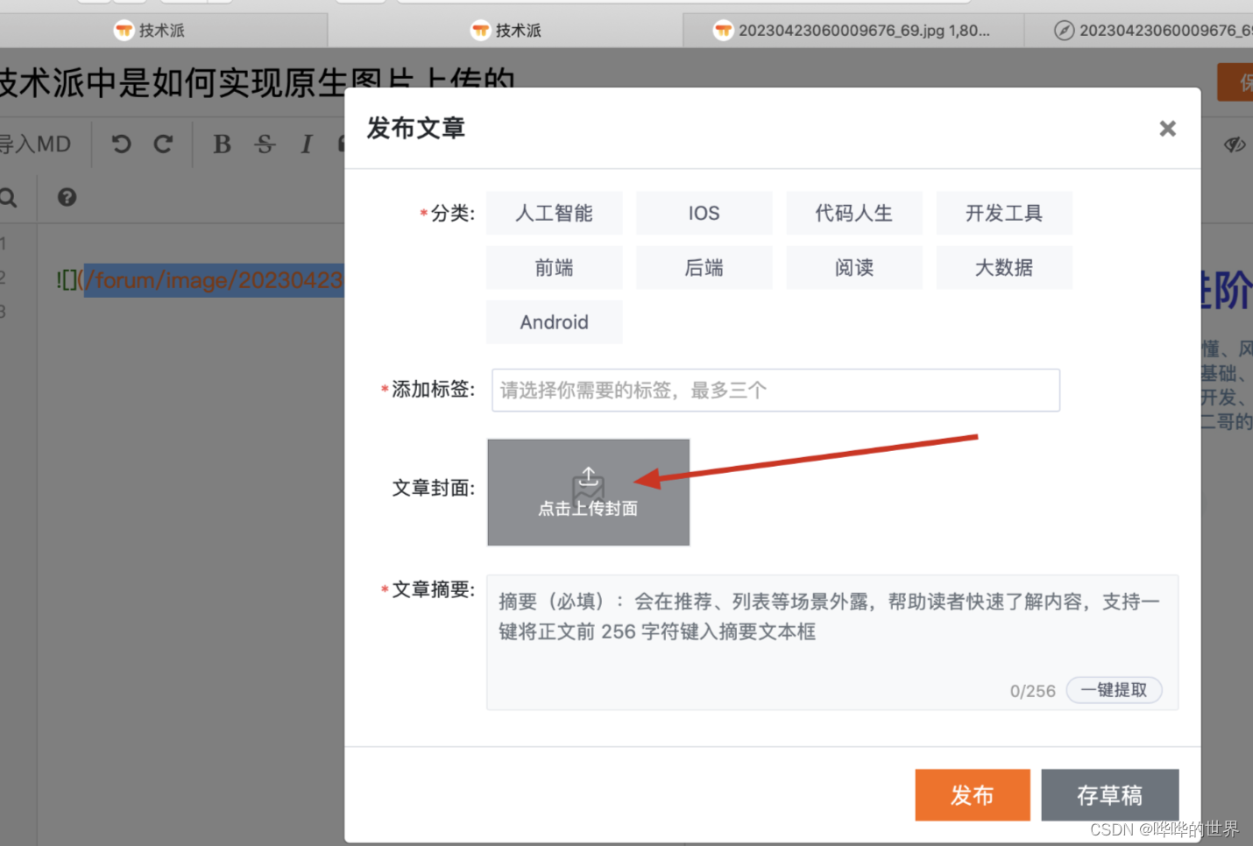
Task: Choose Android as the article category
Action: 554,322
